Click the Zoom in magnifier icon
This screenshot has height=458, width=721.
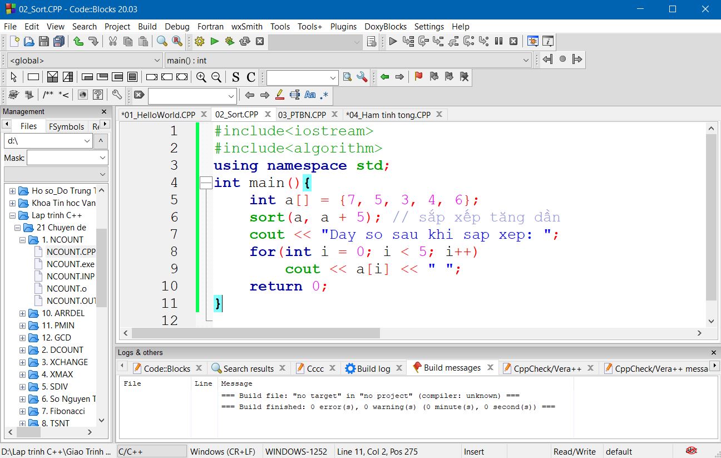click(x=201, y=77)
